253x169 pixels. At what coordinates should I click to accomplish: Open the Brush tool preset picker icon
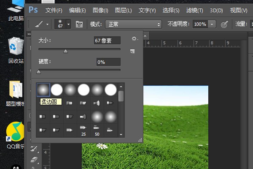[x=39, y=24]
